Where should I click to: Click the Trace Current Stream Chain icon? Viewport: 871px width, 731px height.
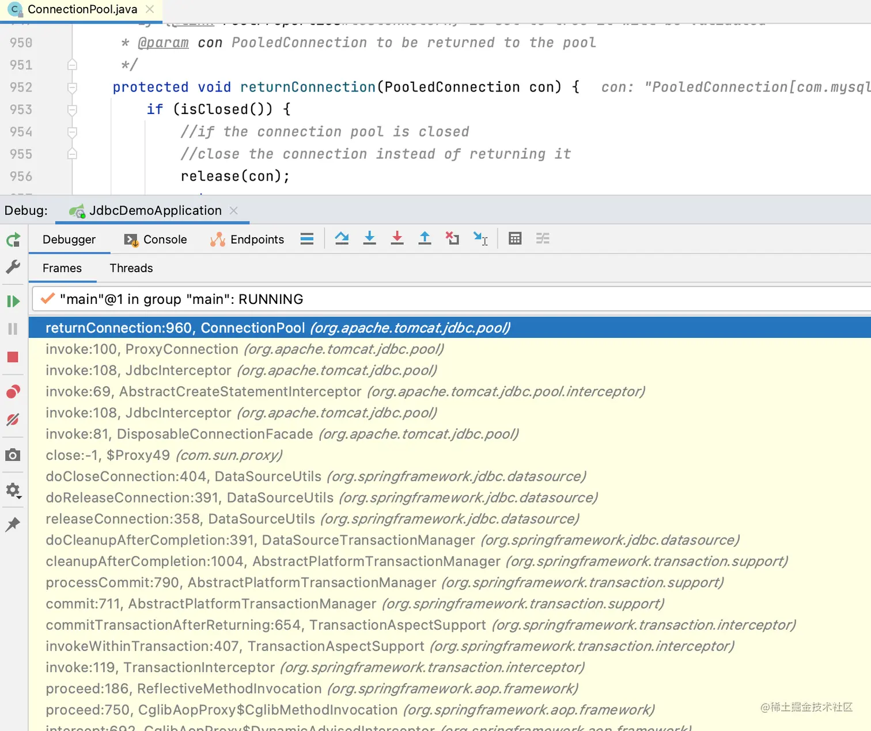coord(543,238)
